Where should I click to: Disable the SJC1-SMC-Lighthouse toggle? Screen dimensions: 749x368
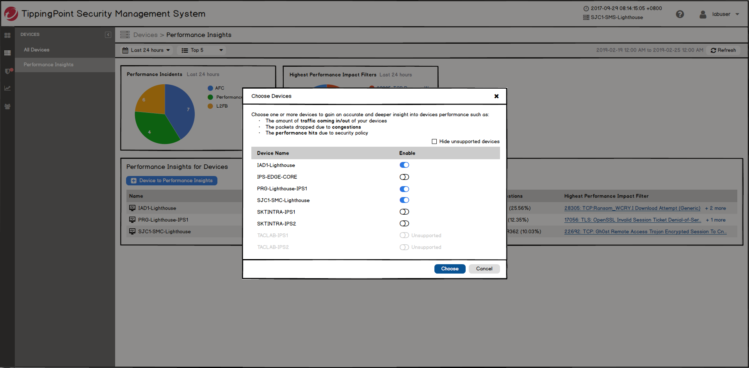pos(404,200)
